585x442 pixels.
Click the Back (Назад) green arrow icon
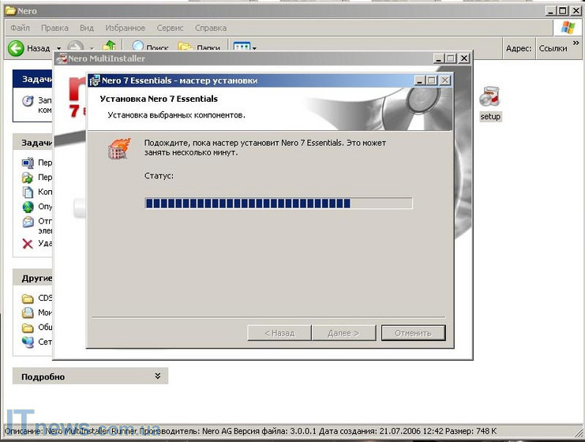coord(16,48)
